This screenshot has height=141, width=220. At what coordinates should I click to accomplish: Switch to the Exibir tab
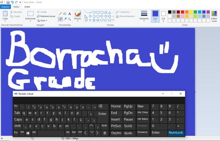(27, 7)
